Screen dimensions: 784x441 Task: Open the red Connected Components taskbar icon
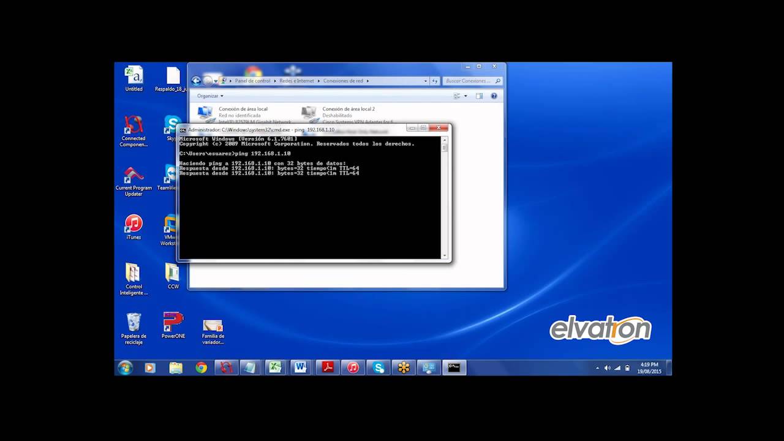(227, 367)
